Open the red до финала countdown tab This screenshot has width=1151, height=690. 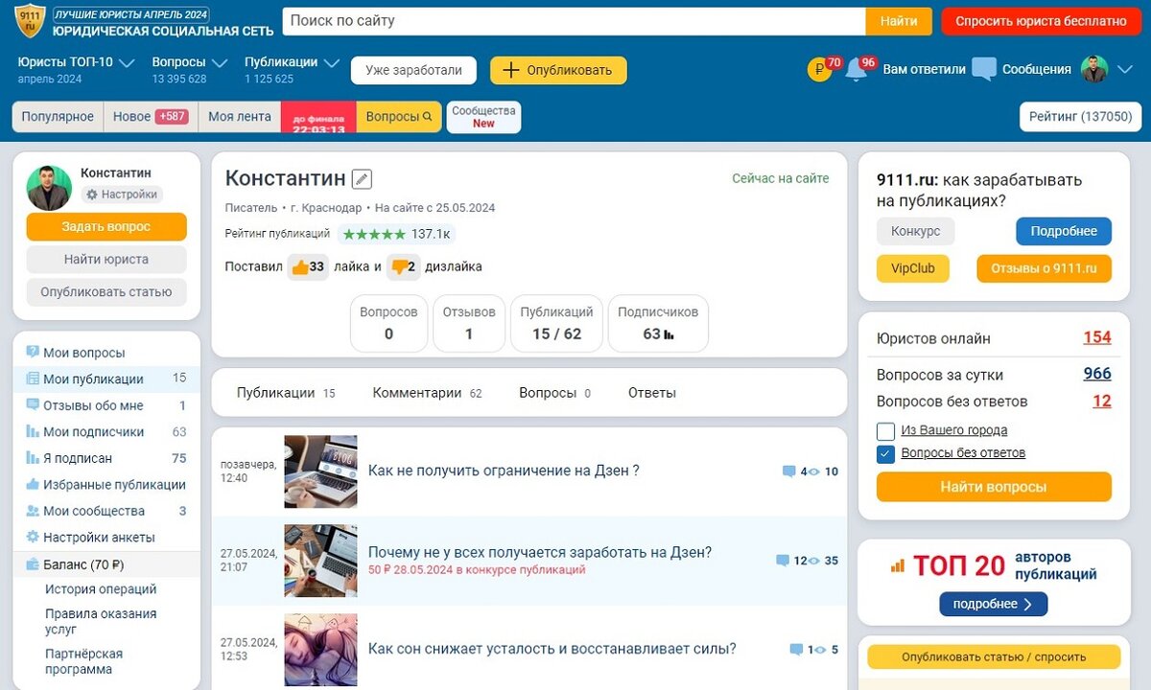[318, 117]
